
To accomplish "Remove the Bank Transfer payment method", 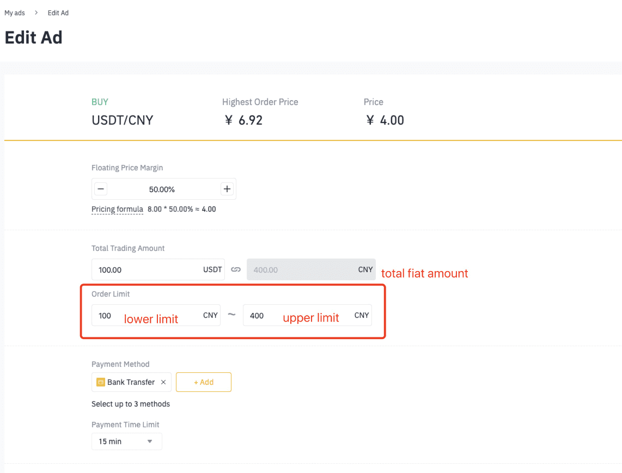I will tap(163, 382).
